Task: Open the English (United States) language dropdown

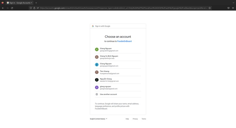Action: pos(99,119)
